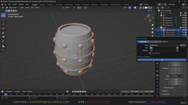The image size is (188, 105).
Task: Play the animation forward
Action: (x=80, y=92)
